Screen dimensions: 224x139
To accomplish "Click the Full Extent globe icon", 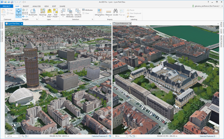I will click(x=24, y=10).
